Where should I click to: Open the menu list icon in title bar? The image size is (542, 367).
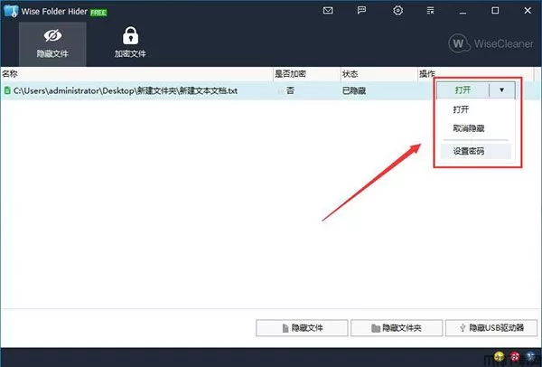click(x=430, y=11)
